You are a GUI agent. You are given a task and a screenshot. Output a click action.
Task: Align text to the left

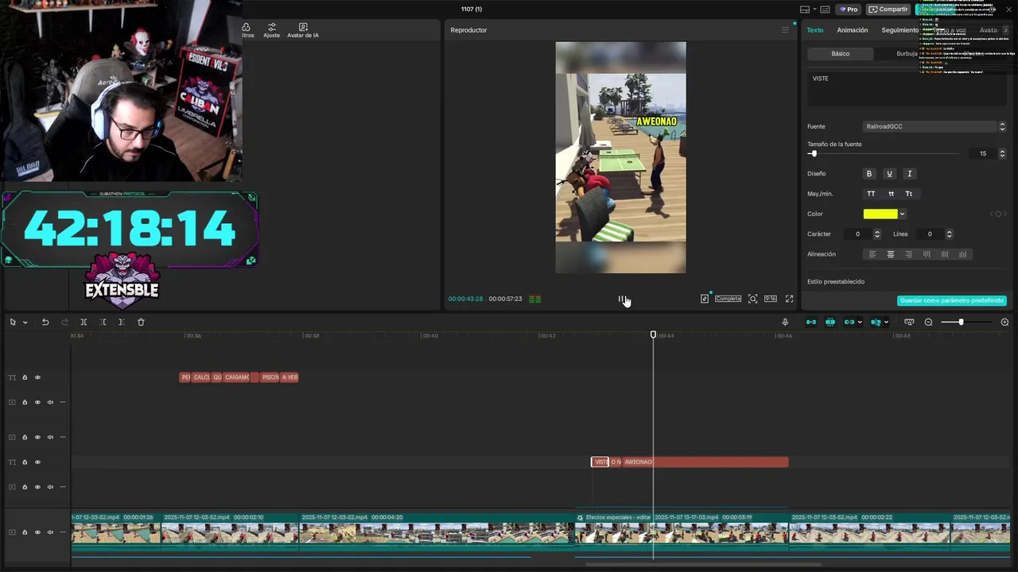pos(872,254)
